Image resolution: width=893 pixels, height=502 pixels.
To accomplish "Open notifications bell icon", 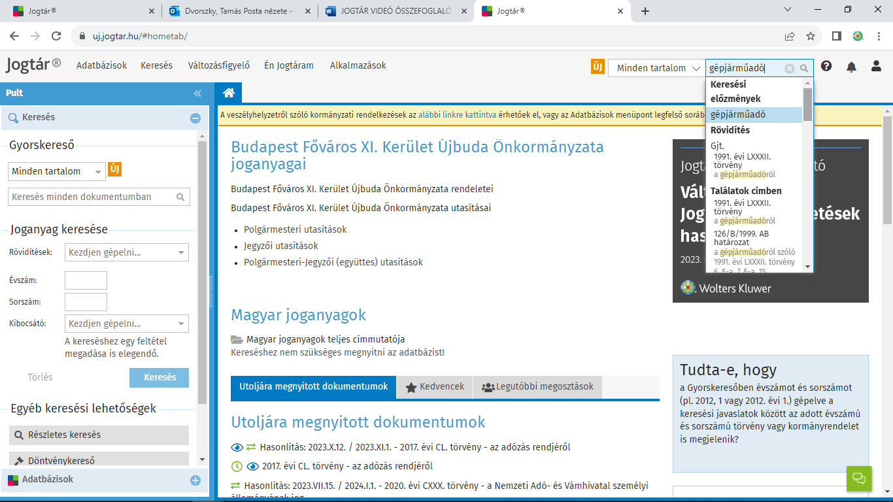I will tap(851, 67).
